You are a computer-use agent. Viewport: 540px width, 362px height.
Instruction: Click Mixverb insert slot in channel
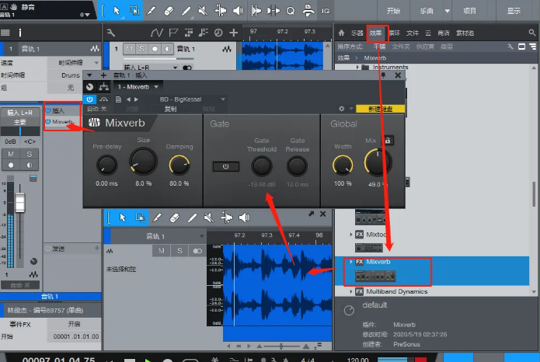tap(62, 122)
